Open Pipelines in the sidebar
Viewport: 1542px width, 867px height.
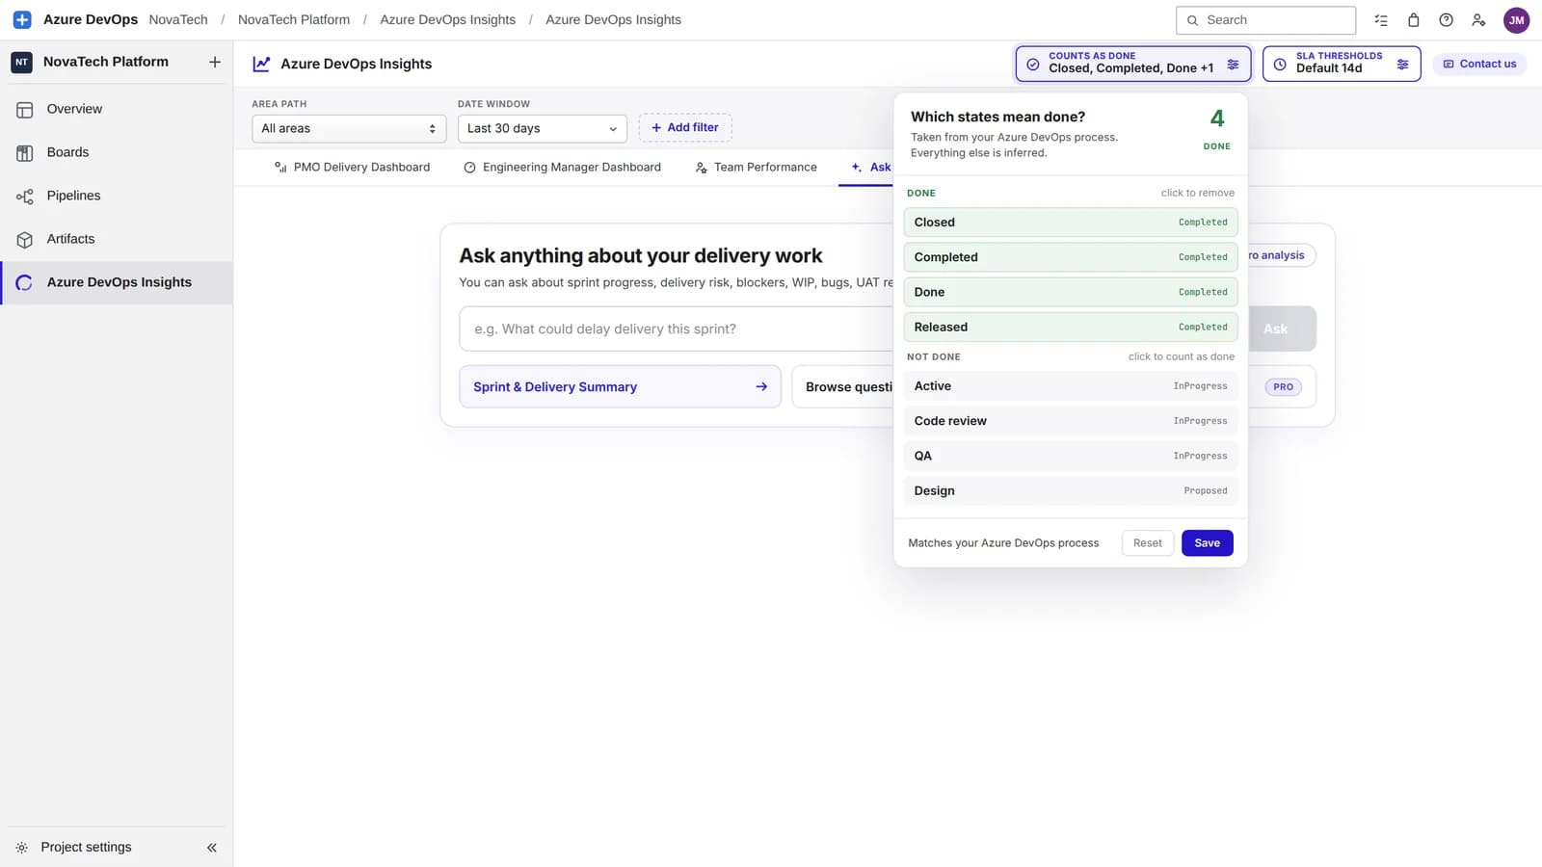click(117, 196)
